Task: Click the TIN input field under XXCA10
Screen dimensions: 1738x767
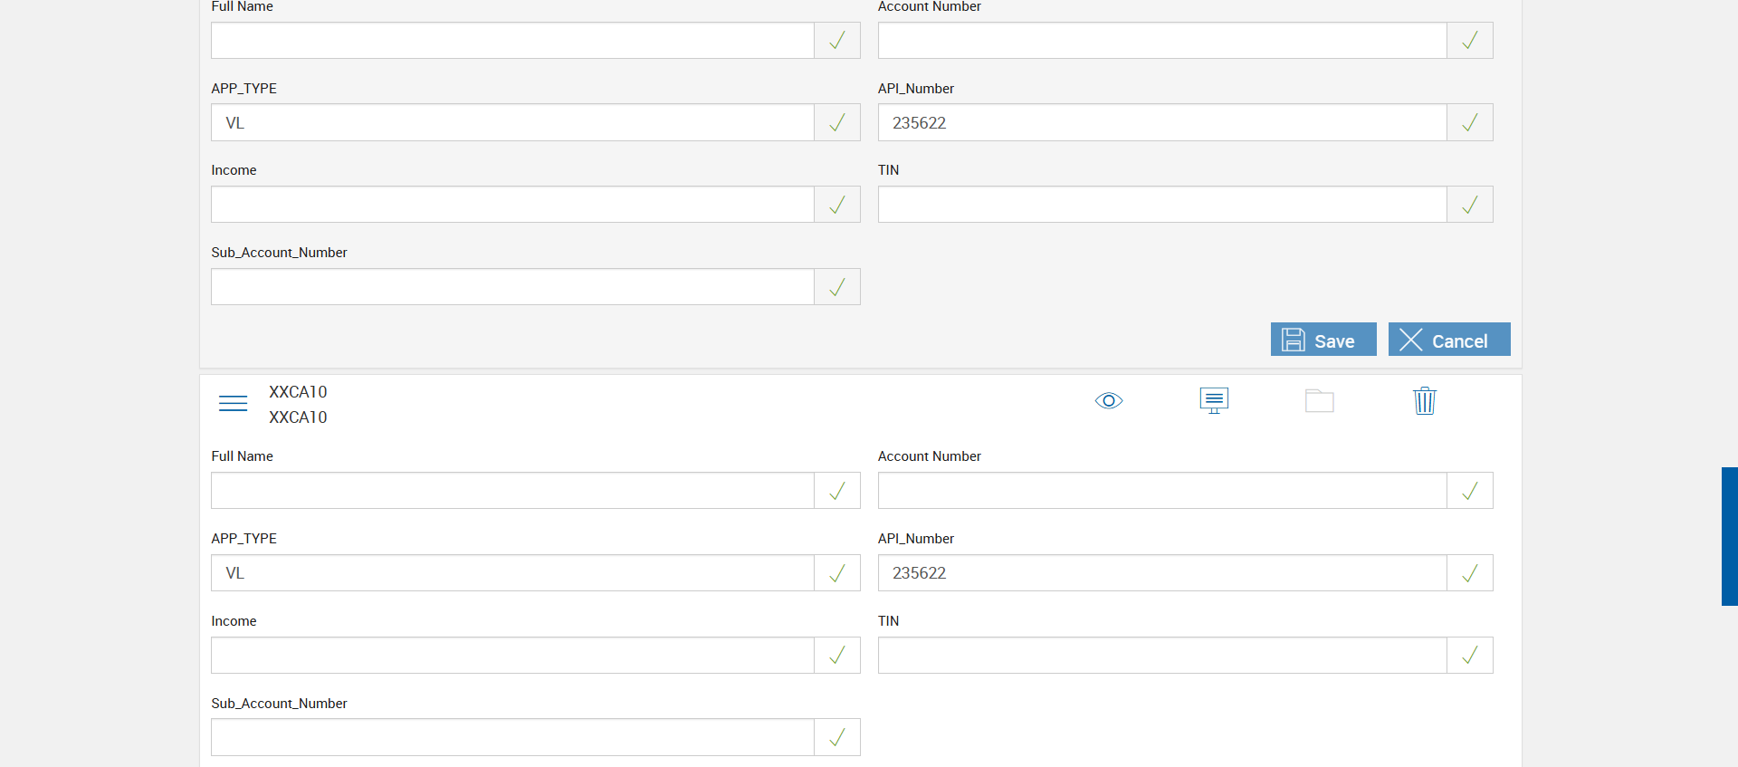Action: (1162, 656)
